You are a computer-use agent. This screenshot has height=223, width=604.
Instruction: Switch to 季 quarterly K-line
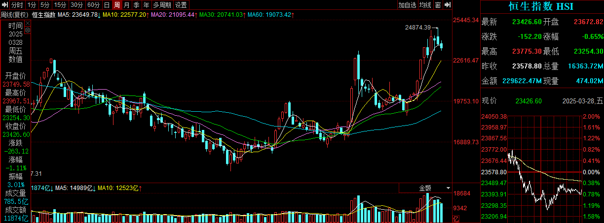(136, 5)
